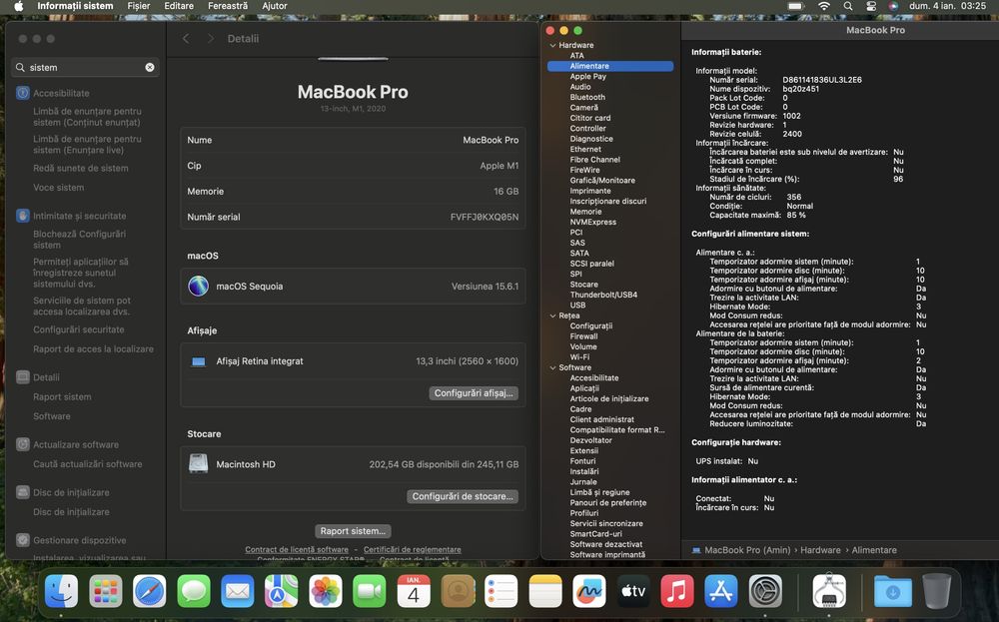
Task: Click Intimitate și securitate sidebar icon
Action: pyautogui.click(x=23, y=216)
